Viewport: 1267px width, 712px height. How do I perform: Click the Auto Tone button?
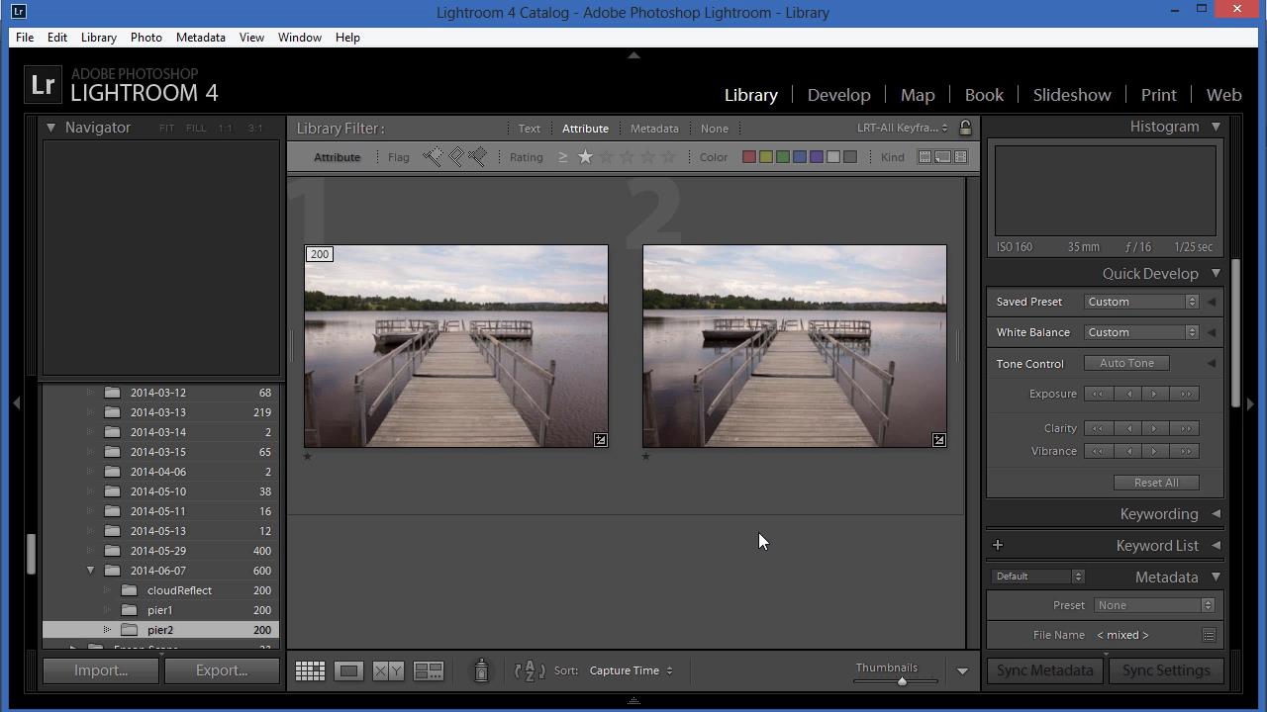point(1126,363)
